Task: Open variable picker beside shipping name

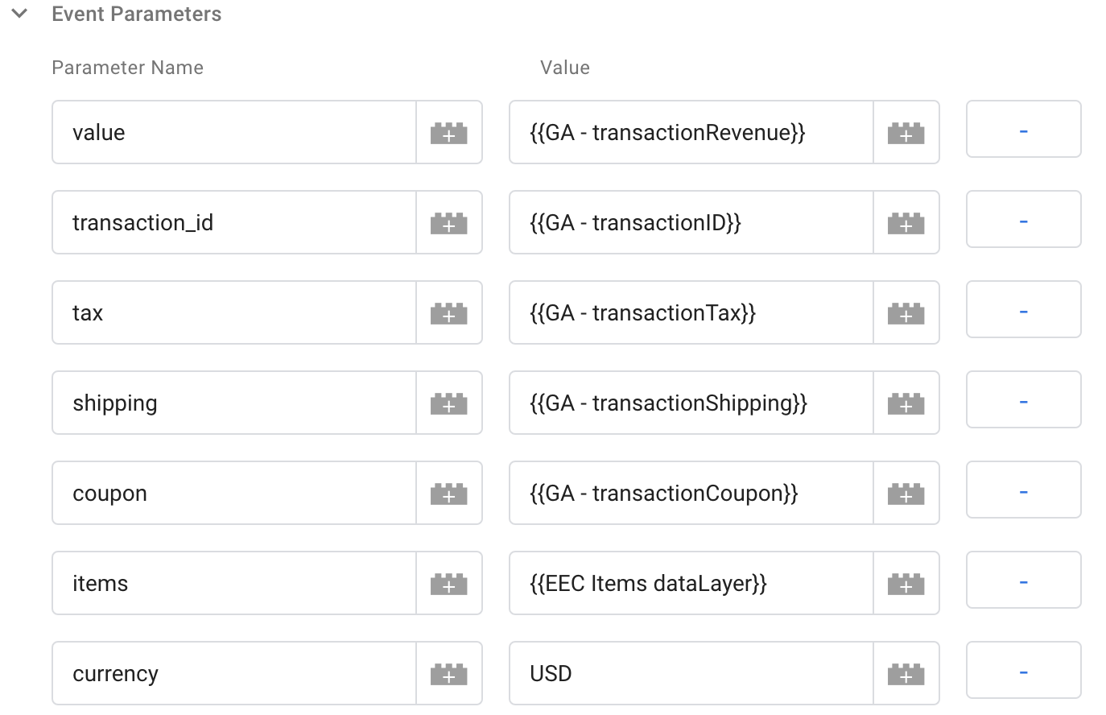Action: coord(449,403)
